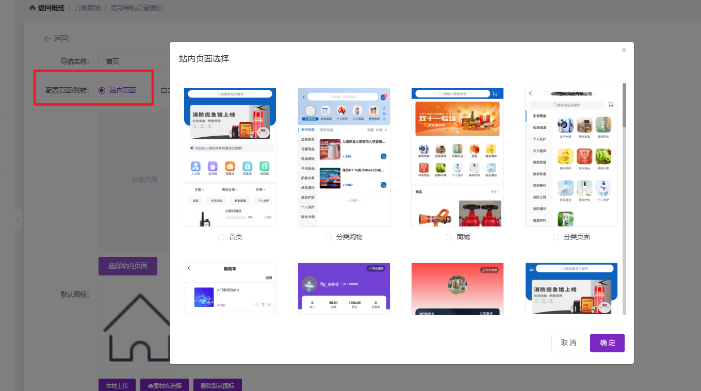
Task: Select the 商城 radio button
Action: pyautogui.click(x=449, y=237)
